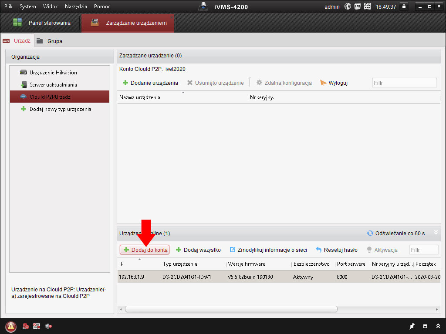Click the CPU usage icon
Viewport: 446px width, 334px height.
pyautogui.click(x=357, y=7)
